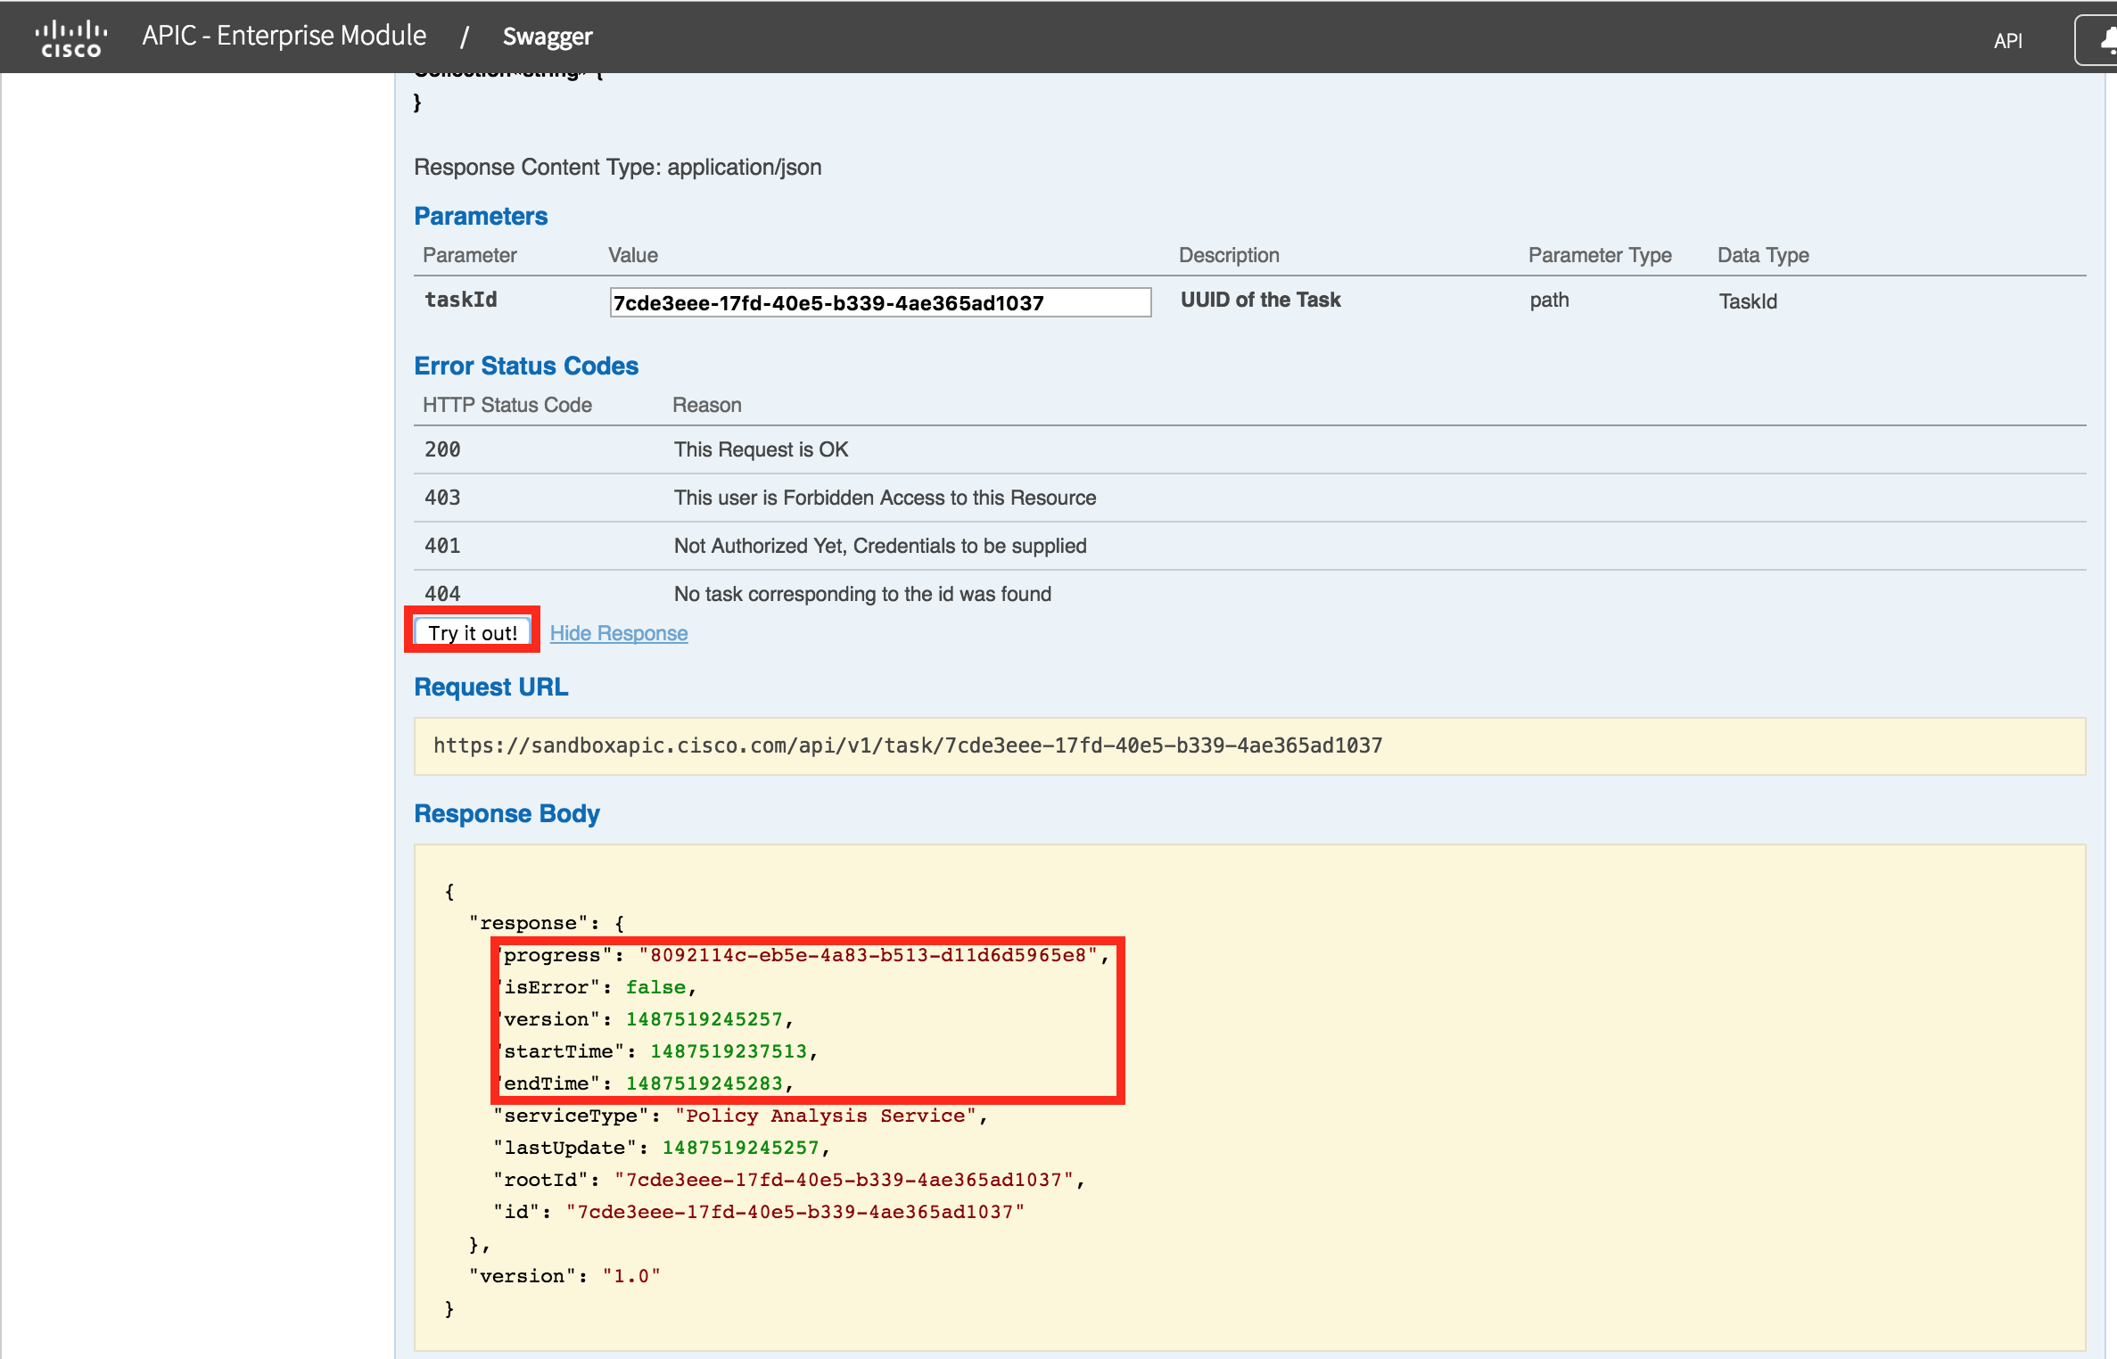Image resolution: width=2117 pixels, height=1359 pixels.
Task: Click the 'Description' column header
Action: (x=1229, y=255)
